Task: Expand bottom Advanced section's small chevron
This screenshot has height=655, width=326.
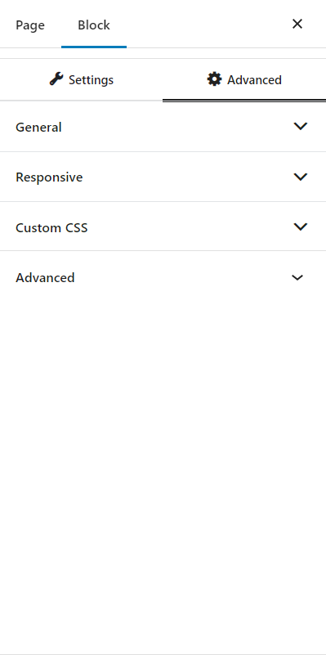Action: (x=297, y=277)
